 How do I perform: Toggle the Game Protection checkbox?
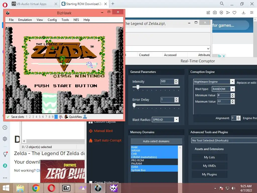point(91,182)
